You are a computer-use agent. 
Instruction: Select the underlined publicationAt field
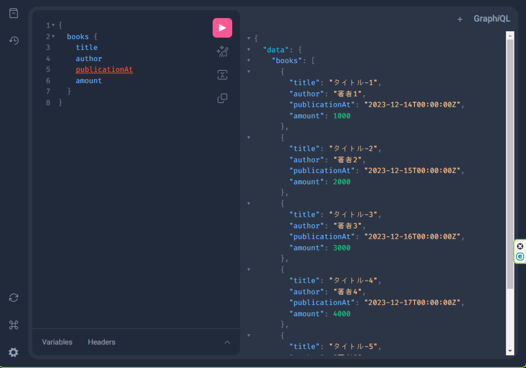[104, 69]
